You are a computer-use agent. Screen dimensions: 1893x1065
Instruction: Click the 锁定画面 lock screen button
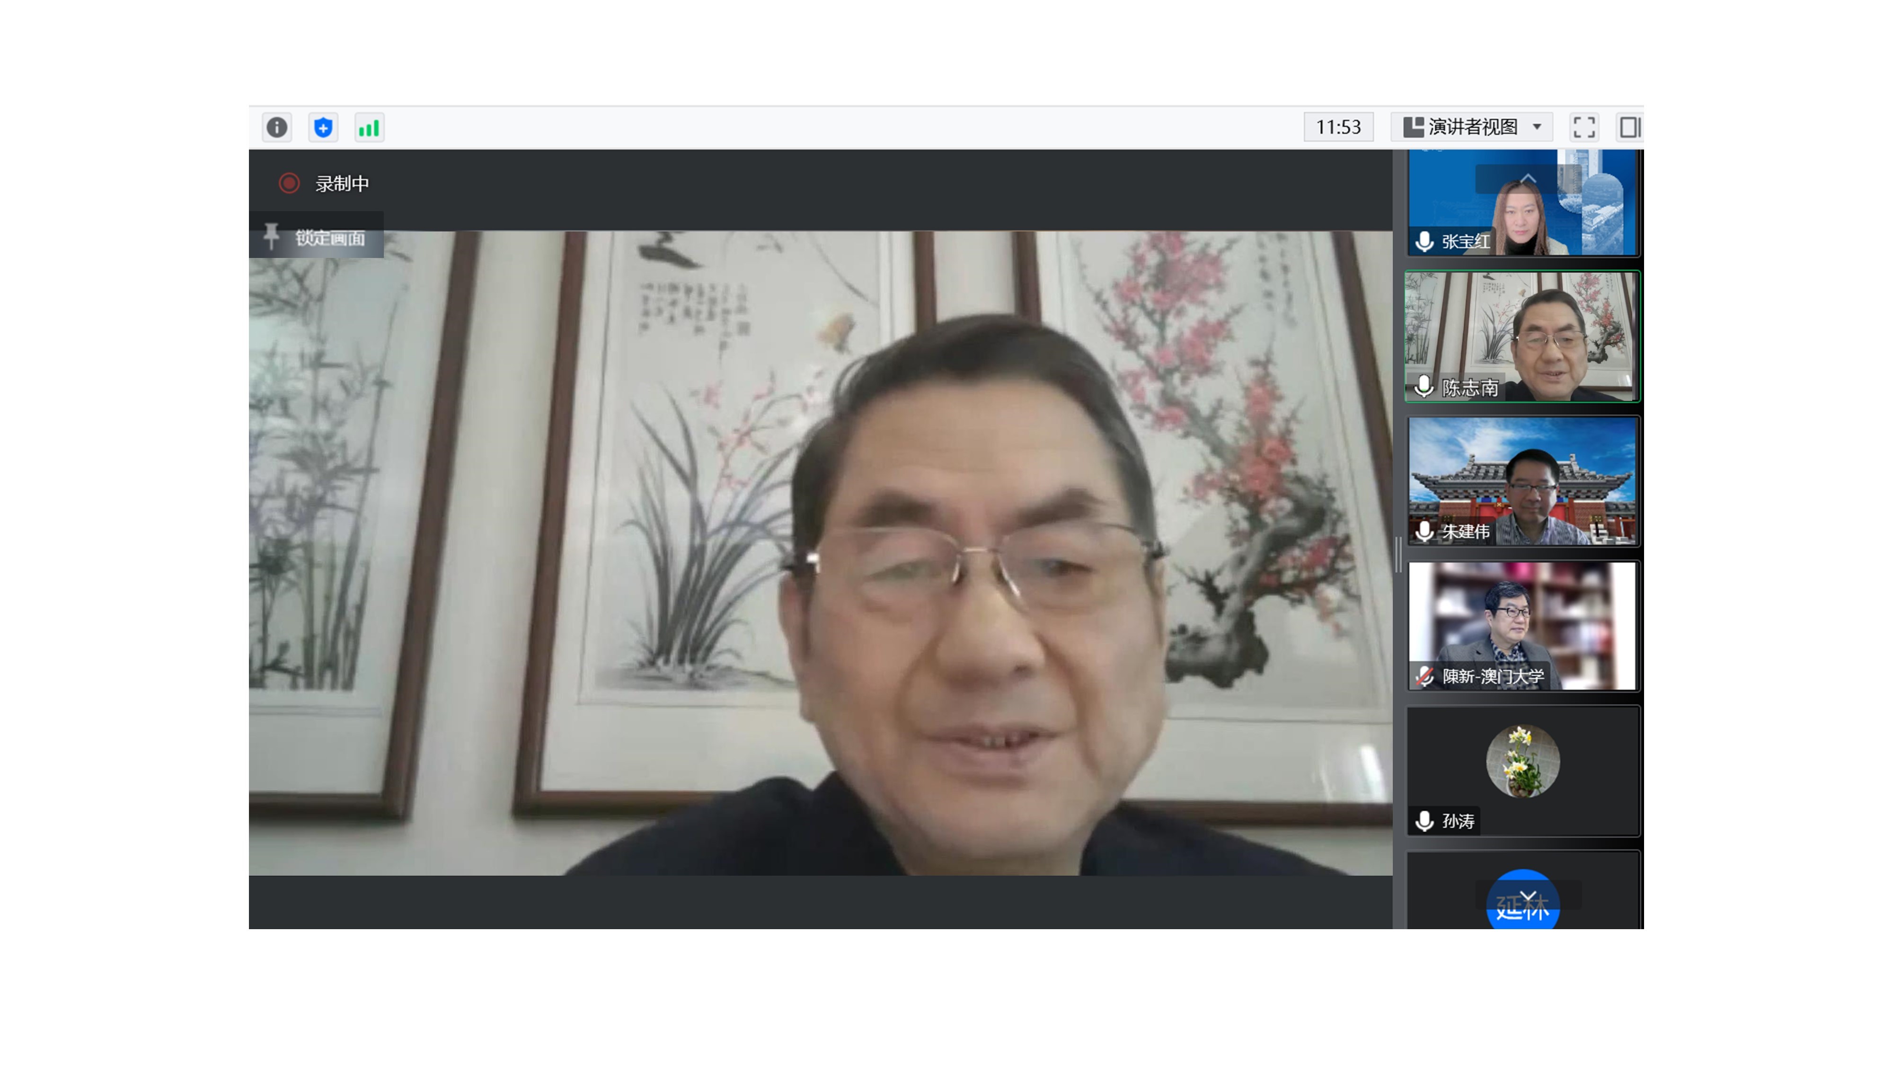(x=330, y=238)
